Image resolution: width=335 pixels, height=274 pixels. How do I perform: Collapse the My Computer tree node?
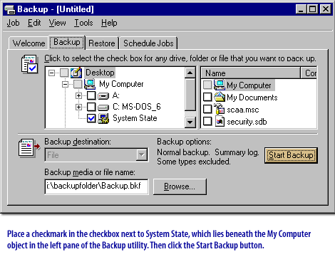tap(65, 84)
